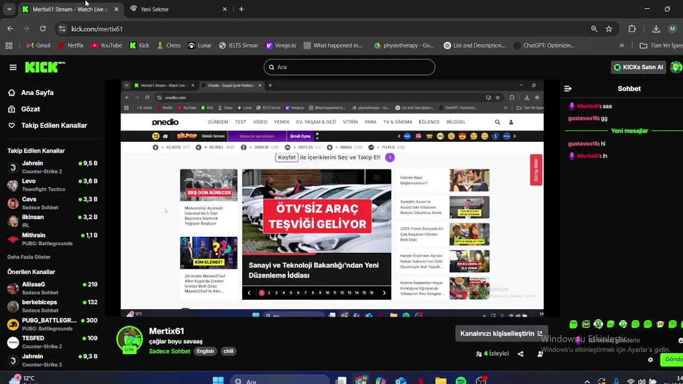Open browser tab search dropdown

[9, 9]
